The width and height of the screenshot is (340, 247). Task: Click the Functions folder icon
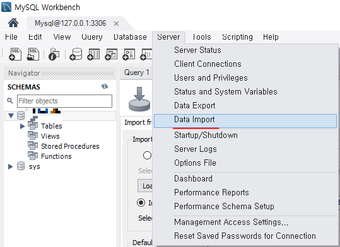click(x=33, y=156)
